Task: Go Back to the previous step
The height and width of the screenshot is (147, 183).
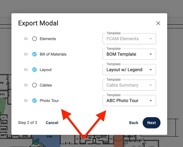Action: 134,123
